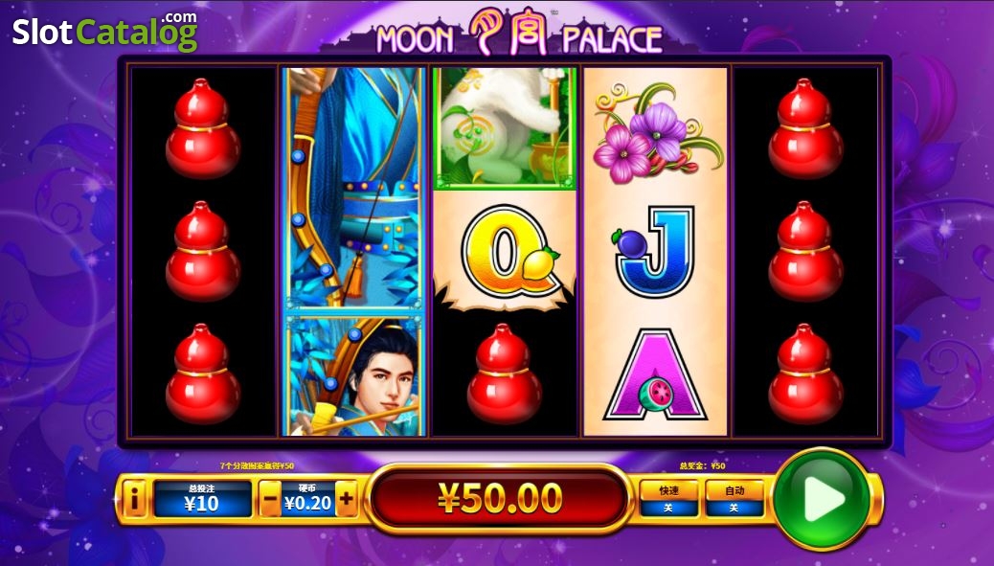Select the blue J symbol with plum
The image size is (994, 566).
click(x=654, y=252)
